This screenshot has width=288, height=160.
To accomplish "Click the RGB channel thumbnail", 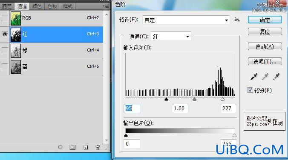I will 16,18.
